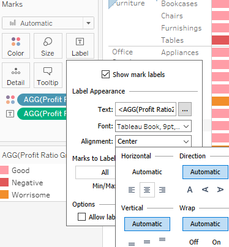Open the Size marks card
This screenshot has width=229, height=247.
[48, 46]
